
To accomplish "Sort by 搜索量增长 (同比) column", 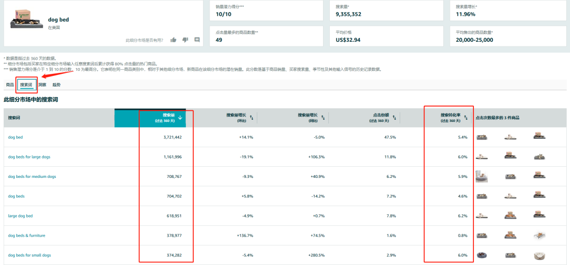I will (323, 118).
